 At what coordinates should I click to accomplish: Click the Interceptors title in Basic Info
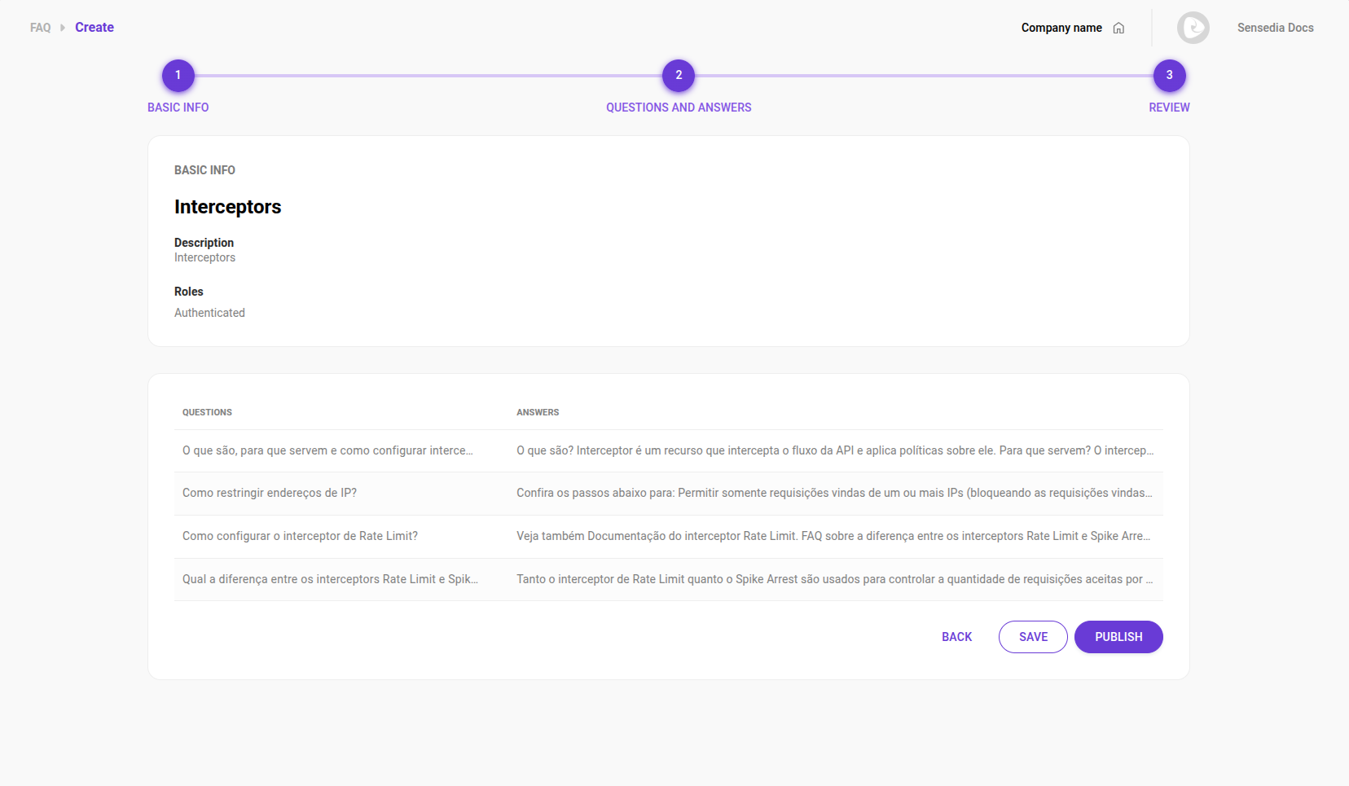227,207
